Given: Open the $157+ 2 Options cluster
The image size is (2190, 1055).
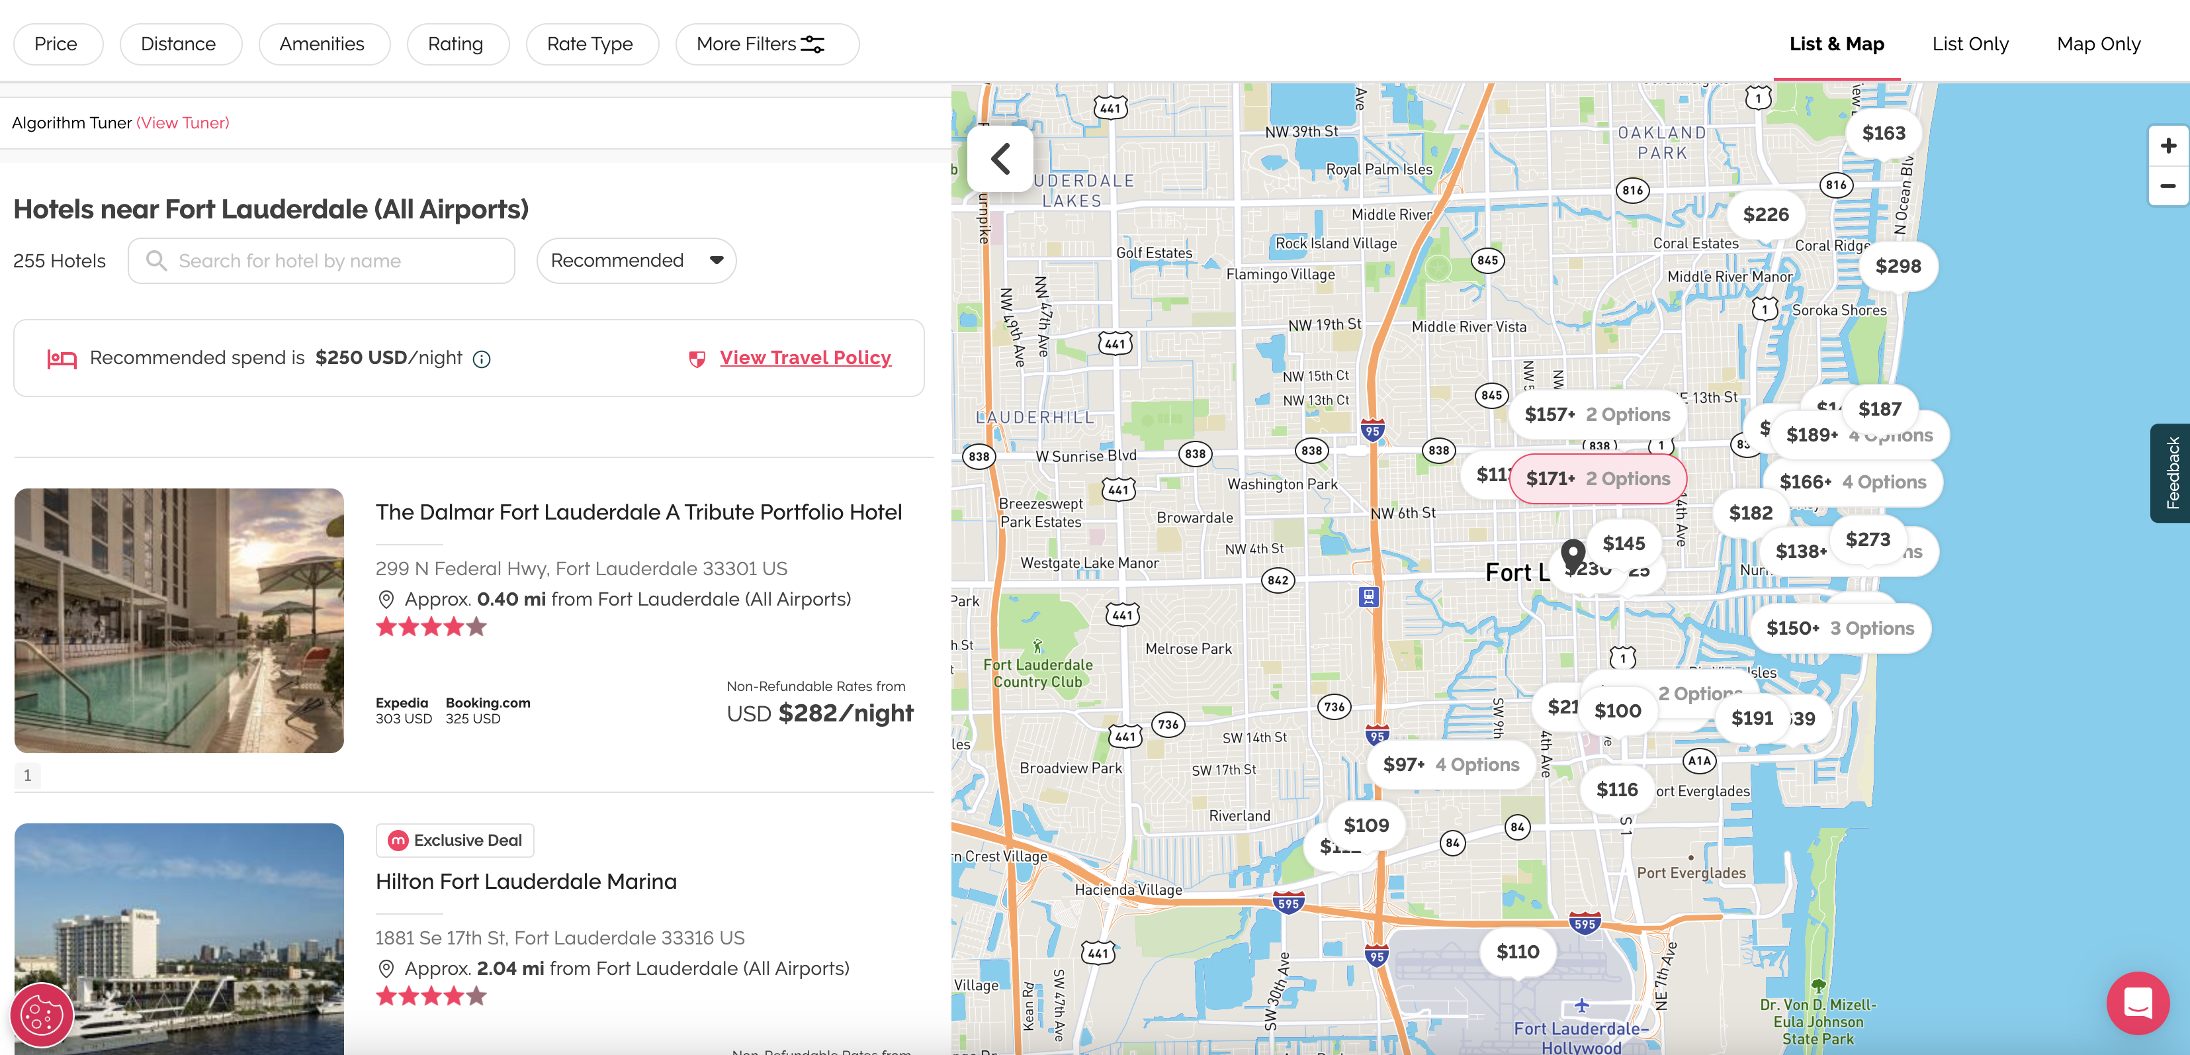Looking at the screenshot, I should (1597, 415).
